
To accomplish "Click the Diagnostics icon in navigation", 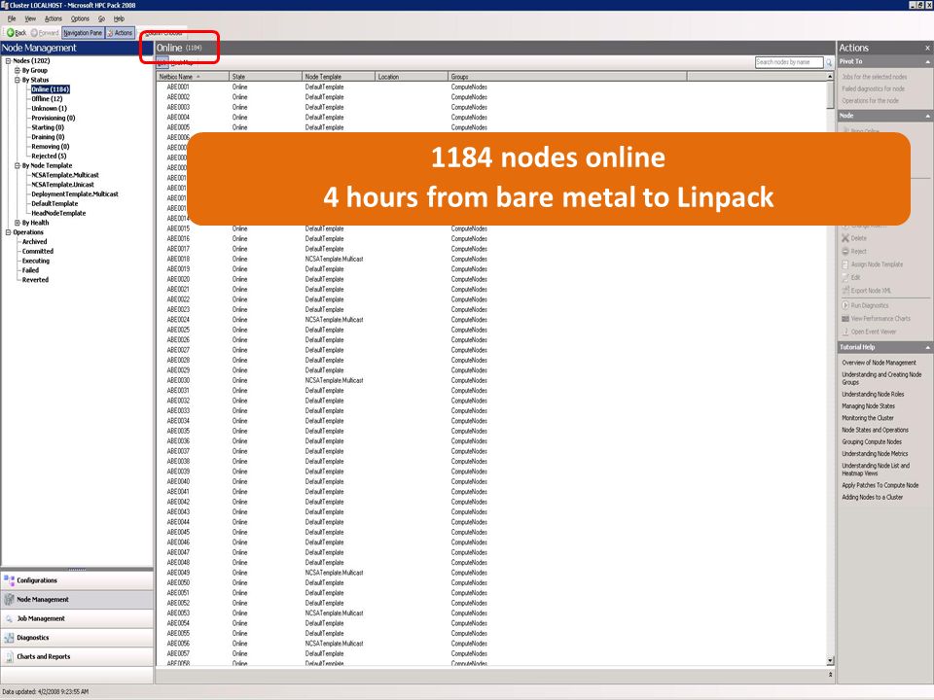I will [x=9, y=638].
